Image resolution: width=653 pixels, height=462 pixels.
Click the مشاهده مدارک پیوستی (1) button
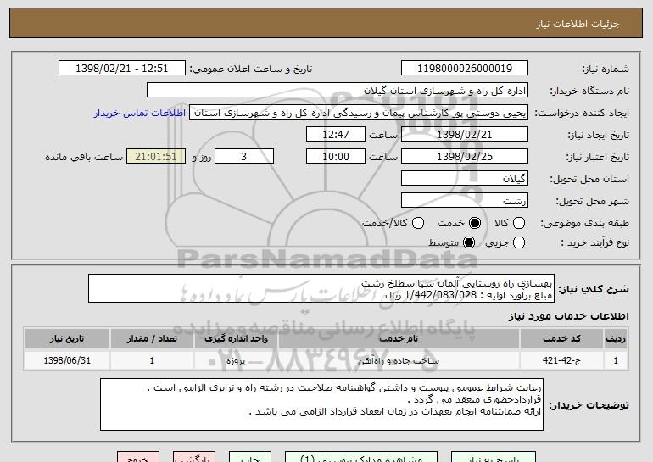tap(361, 457)
